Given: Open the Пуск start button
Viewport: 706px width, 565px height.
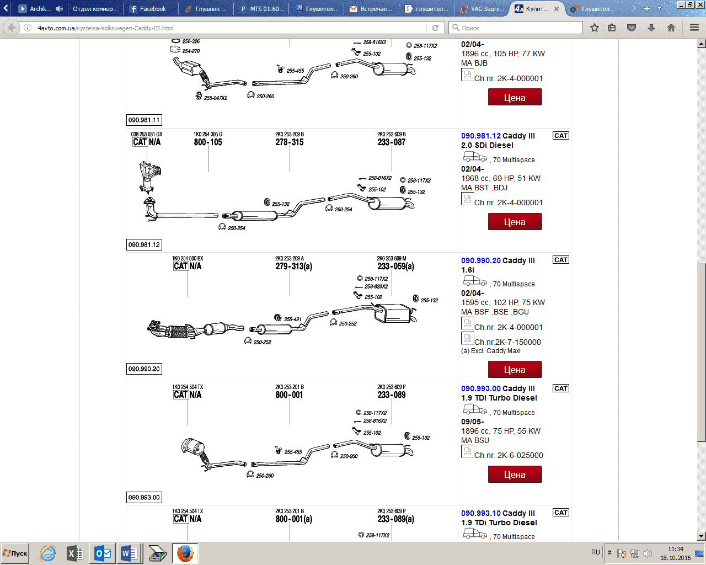Looking at the screenshot, I should click(x=15, y=553).
